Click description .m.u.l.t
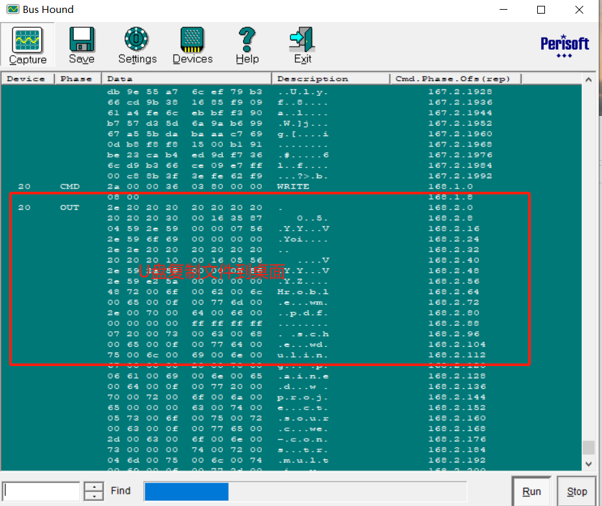Image resolution: width=602 pixels, height=506 pixels. pyautogui.click(x=303, y=460)
